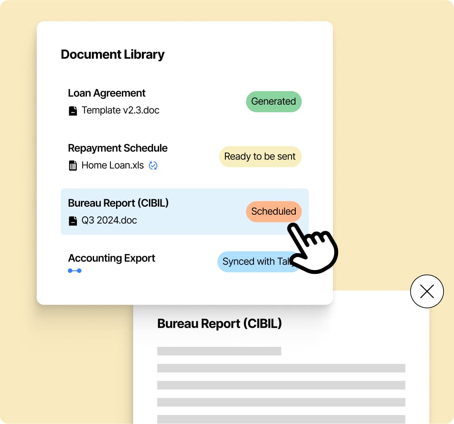Click the Ready to be sent badge

click(x=260, y=157)
